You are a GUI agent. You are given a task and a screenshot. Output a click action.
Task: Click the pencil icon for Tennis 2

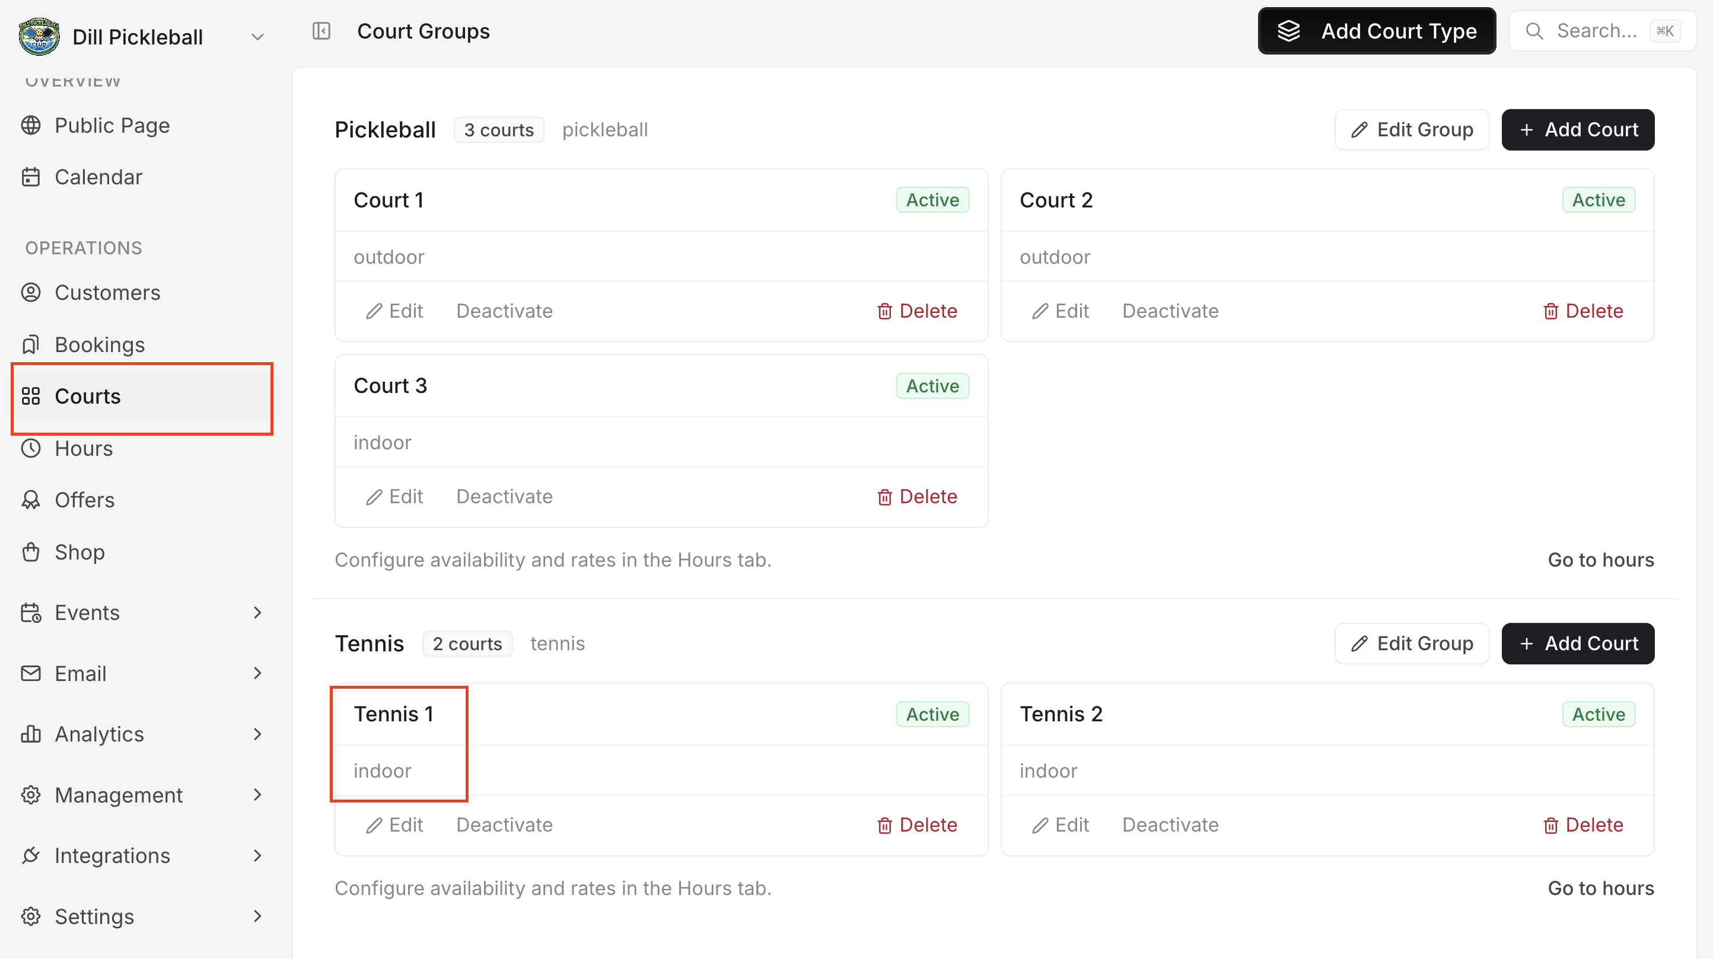pos(1039,825)
